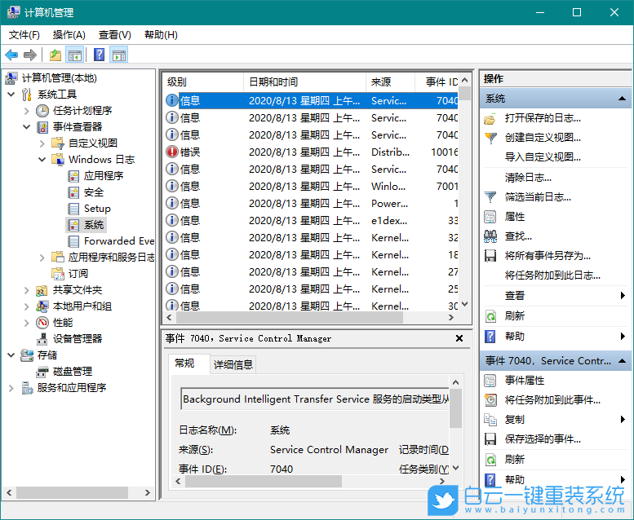Viewport: 634px width, 520px height.
Task: Click the event list scroll down arrow
Action: tap(464, 304)
